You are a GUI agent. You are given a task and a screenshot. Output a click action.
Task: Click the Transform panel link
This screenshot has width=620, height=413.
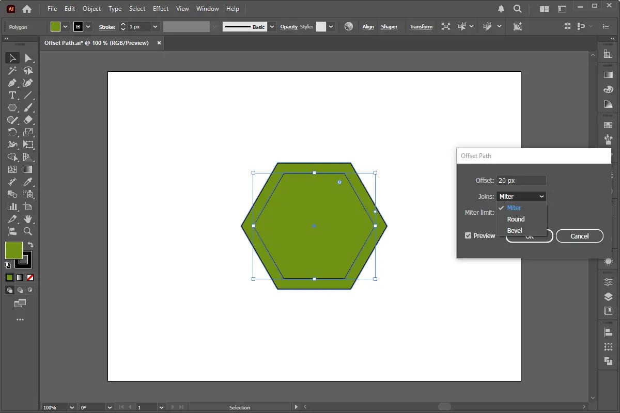pos(421,27)
